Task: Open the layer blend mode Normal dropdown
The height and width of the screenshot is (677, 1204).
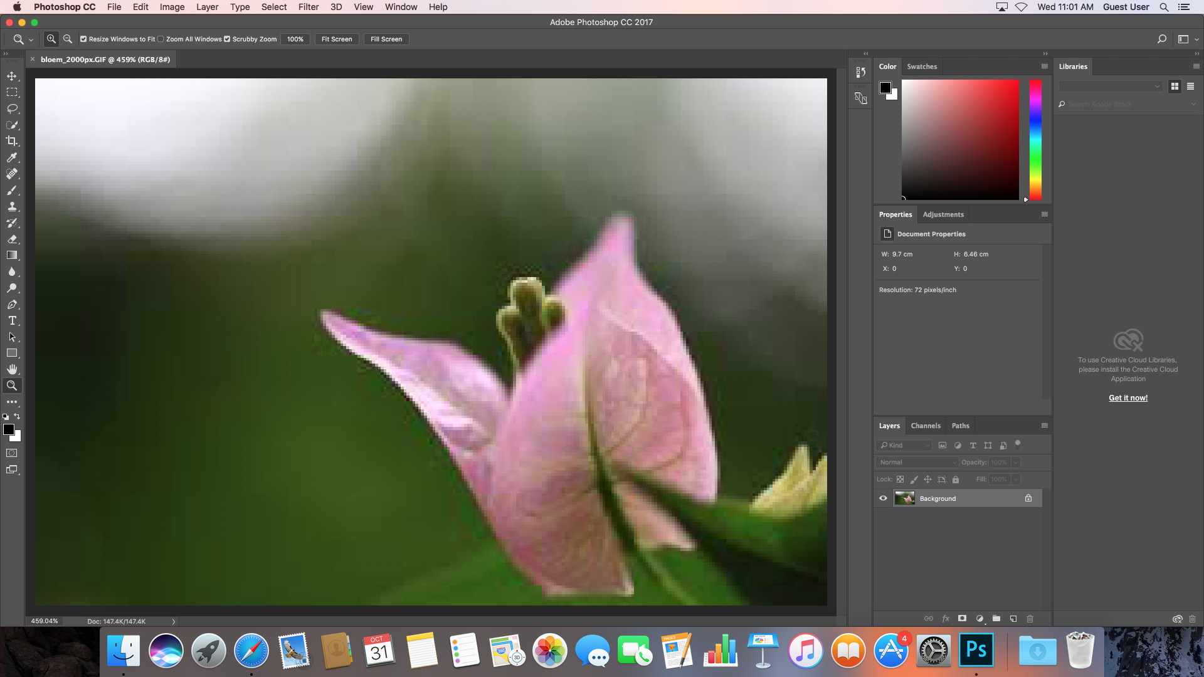Action: pos(917,463)
